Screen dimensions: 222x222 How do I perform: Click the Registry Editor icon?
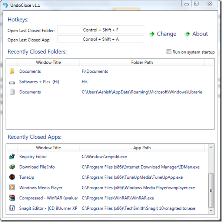pos(12,156)
